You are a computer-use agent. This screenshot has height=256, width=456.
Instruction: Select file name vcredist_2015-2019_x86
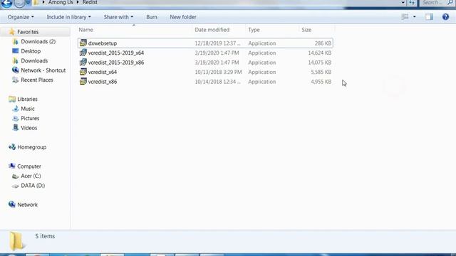(116, 63)
